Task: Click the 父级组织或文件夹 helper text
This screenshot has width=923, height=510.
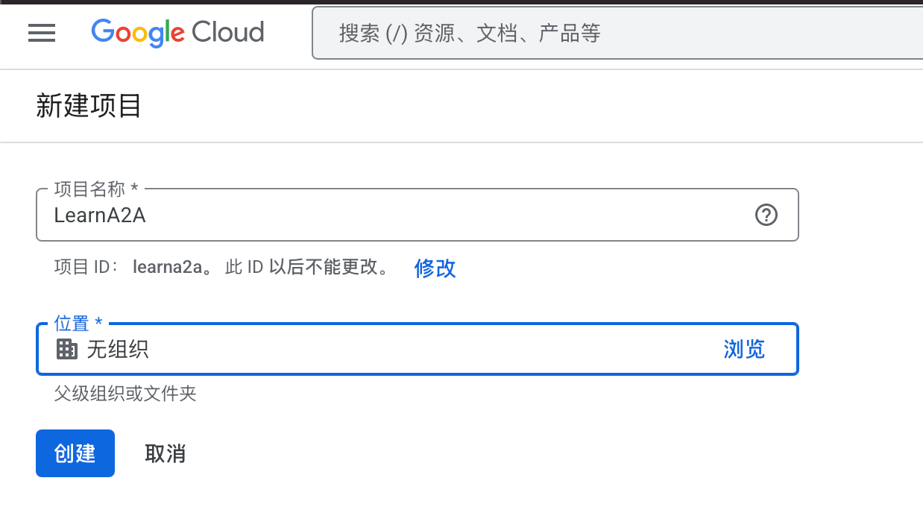Action: click(x=125, y=394)
